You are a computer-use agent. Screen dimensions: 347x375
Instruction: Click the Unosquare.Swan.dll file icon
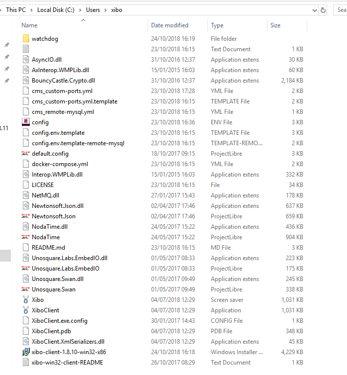(x=26, y=279)
